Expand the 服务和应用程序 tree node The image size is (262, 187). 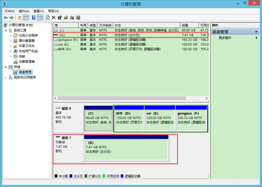6,77
